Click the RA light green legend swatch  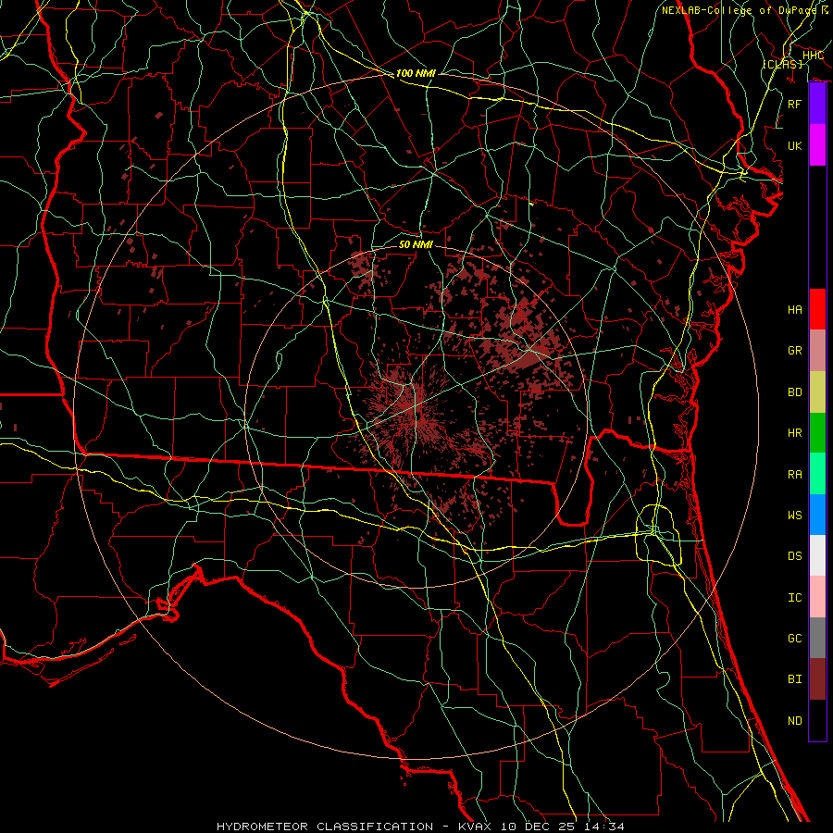coord(817,474)
